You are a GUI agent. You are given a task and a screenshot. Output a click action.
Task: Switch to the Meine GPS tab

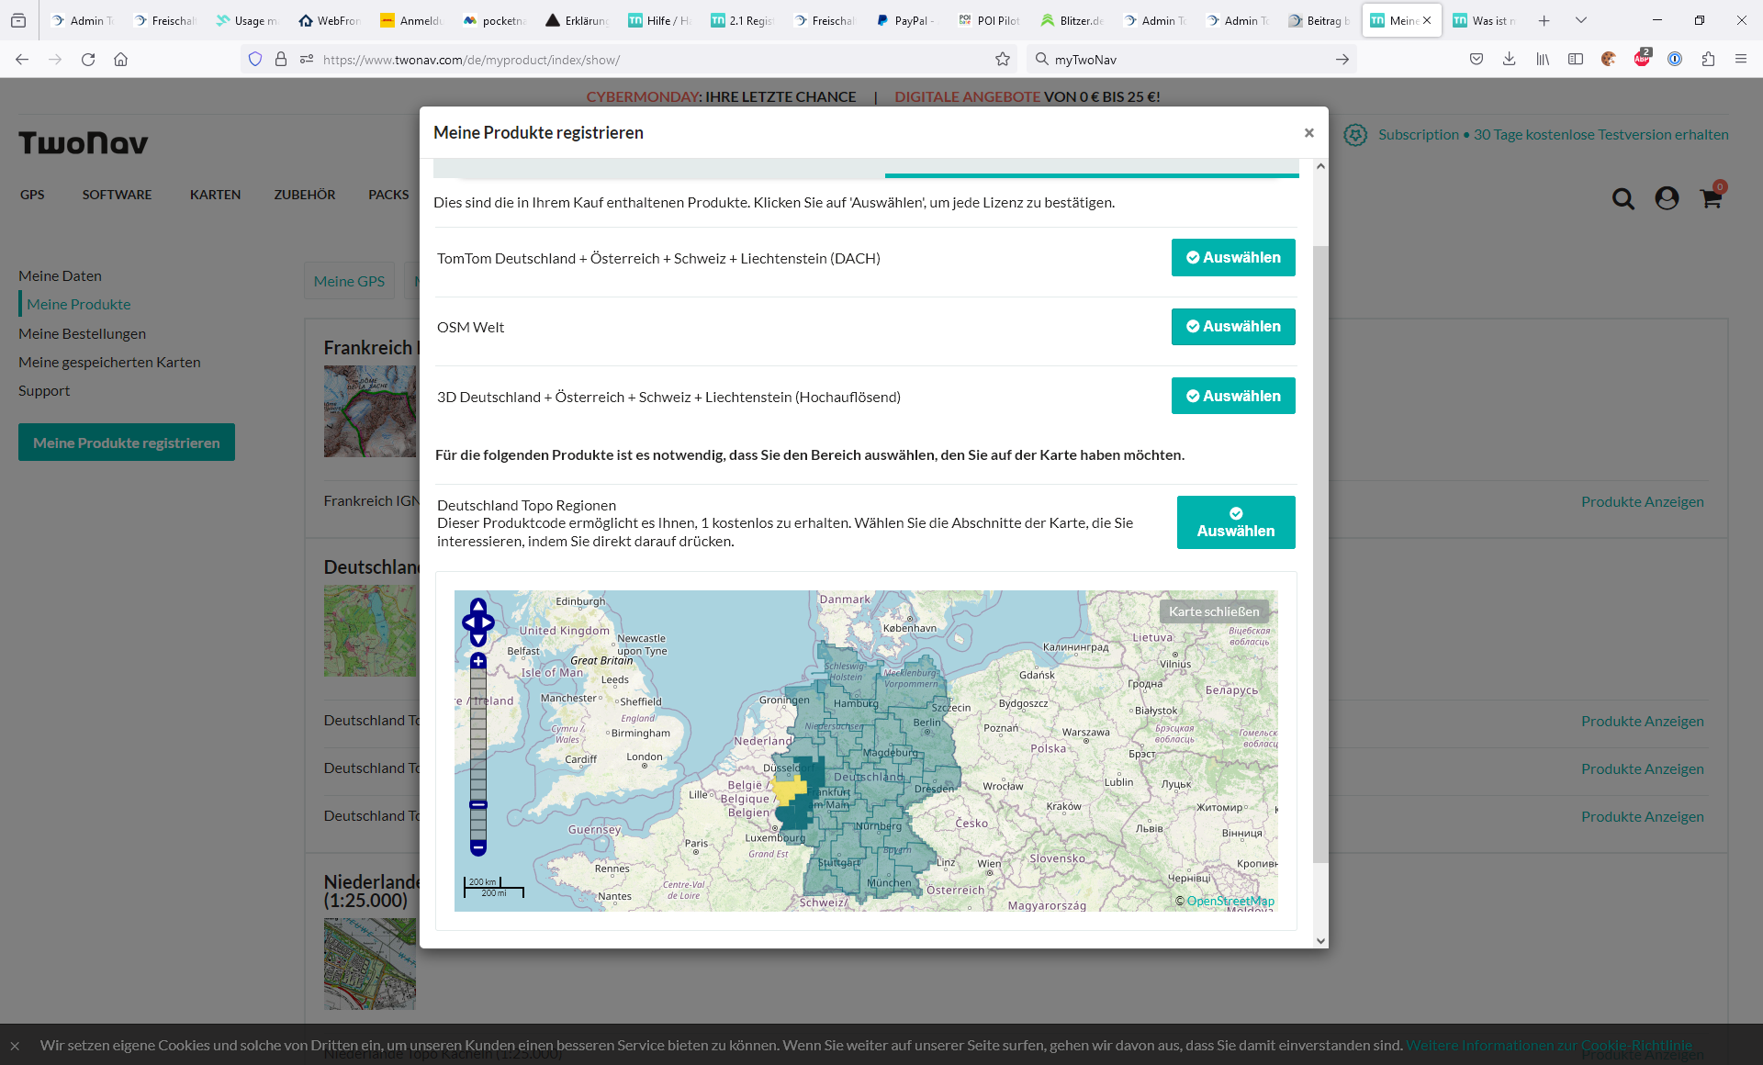tap(349, 281)
